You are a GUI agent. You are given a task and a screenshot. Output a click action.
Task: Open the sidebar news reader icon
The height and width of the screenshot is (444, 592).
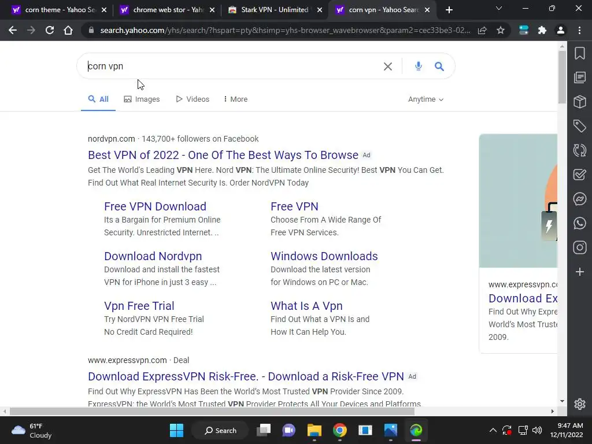(x=580, y=77)
